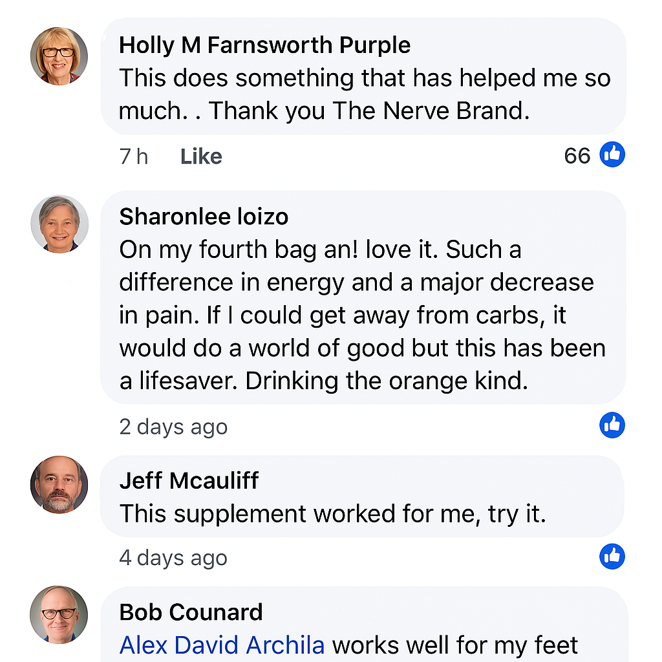Click the blue thumbs-up icon beside 66
This screenshot has width=662, height=662.
point(612,155)
